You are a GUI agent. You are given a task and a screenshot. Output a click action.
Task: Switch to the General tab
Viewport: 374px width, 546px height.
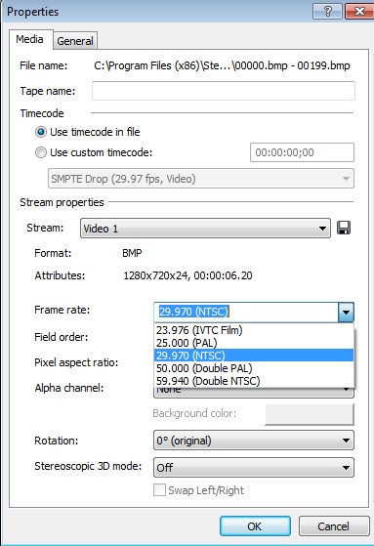(75, 41)
